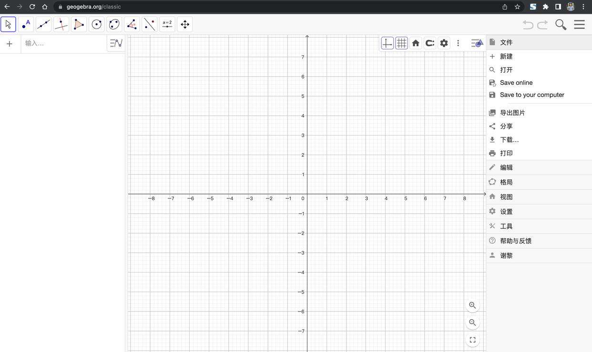
Task: Click the Undo arrow
Action: point(528,25)
